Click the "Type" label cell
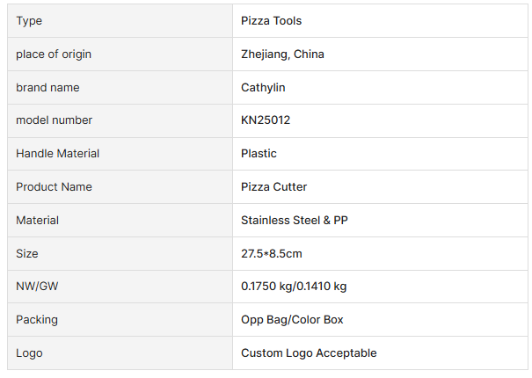This screenshot has width=532, height=378. tap(29, 21)
